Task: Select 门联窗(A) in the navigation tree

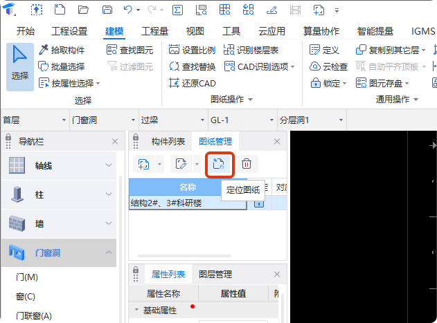Action: pyautogui.click(x=34, y=316)
